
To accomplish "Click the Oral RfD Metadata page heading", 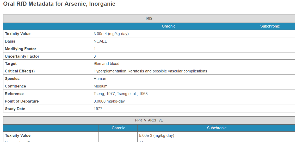I will point(59,4).
